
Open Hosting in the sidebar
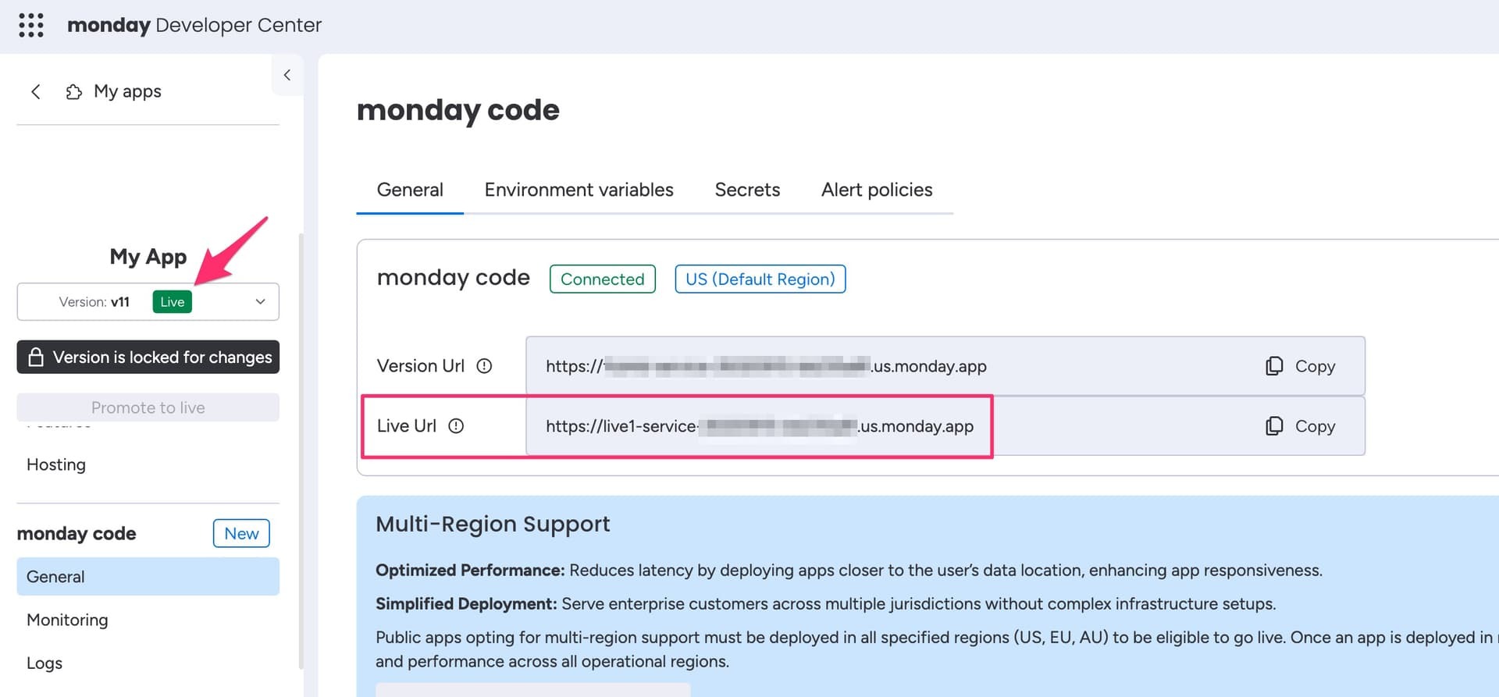[56, 464]
